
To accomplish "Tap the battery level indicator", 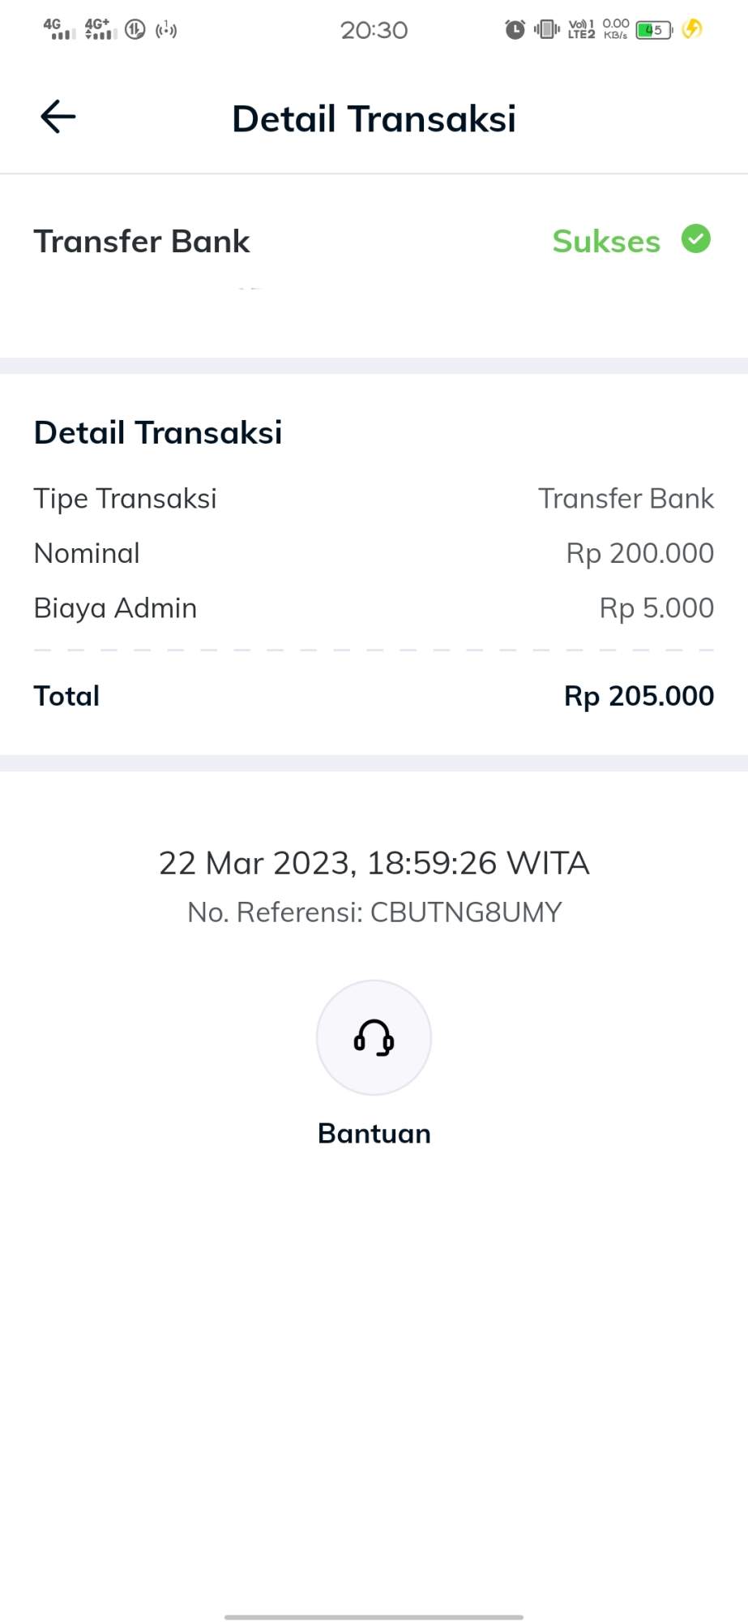I will coord(654,30).
